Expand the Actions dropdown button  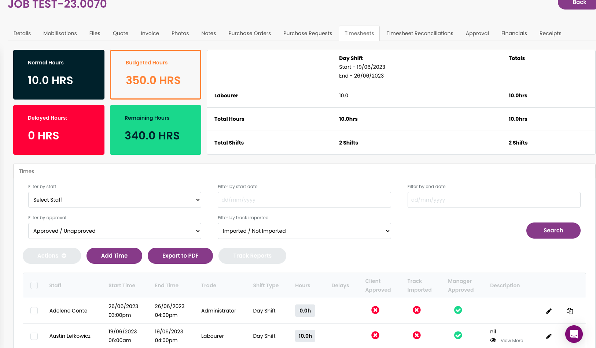[x=52, y=255]
